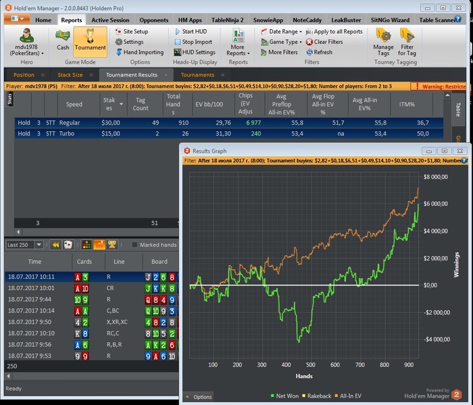Toggle the Net Won legend in graph

pyautogui.click(x=284, y=396)
